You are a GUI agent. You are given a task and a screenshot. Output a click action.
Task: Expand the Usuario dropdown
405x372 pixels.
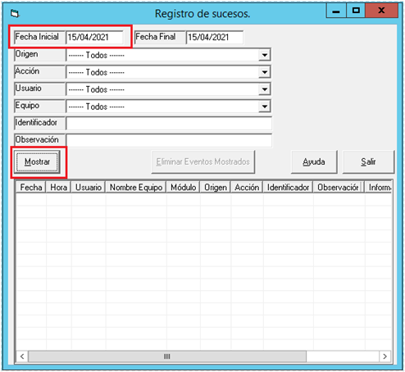(x=264, y=89)
